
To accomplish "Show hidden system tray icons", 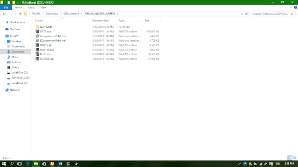I will point(240,164).
